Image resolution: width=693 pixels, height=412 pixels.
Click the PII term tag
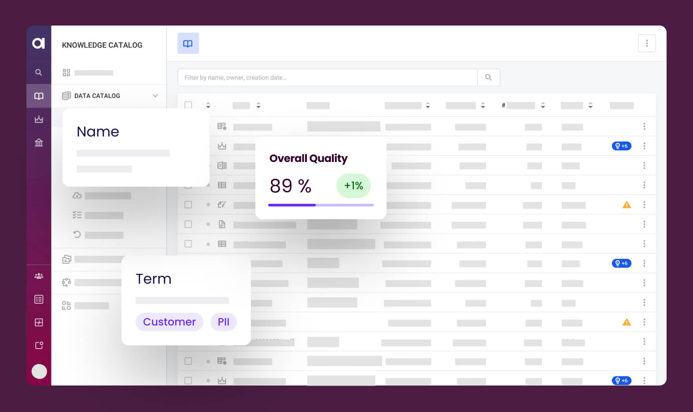[x=224, y=322]
